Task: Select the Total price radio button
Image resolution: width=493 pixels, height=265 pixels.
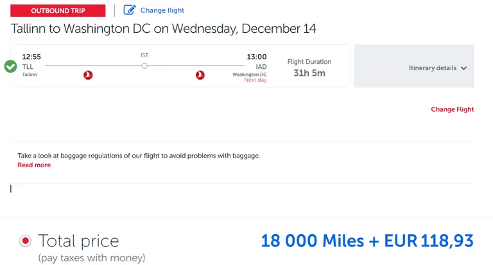Action: point(25,241)
